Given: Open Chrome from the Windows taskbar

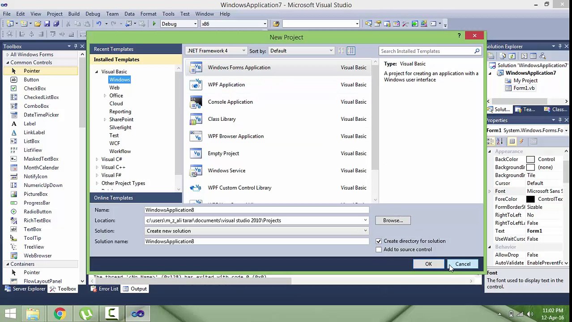Looking at the screenshot, I should click(x=60, y=314).
